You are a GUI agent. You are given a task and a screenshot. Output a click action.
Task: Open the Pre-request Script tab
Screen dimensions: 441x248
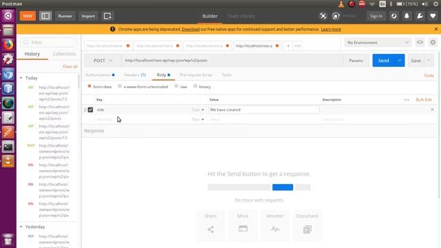[x=196, y=75]
